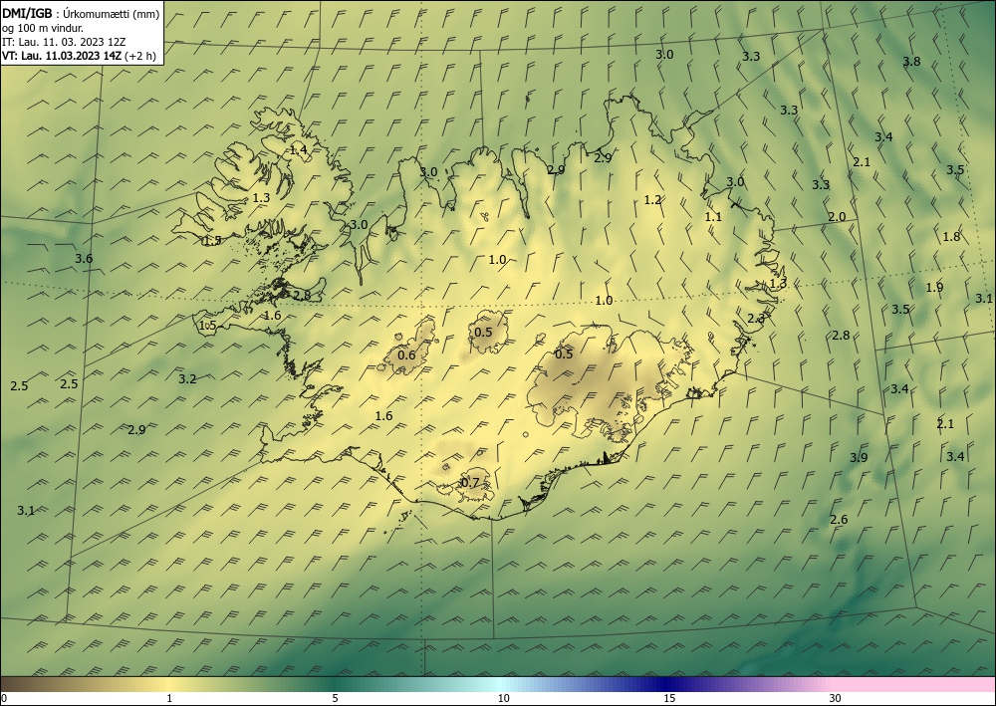Select the line "og 100 m vindur."
Screen dimensions: 996x706
[43, 28]
